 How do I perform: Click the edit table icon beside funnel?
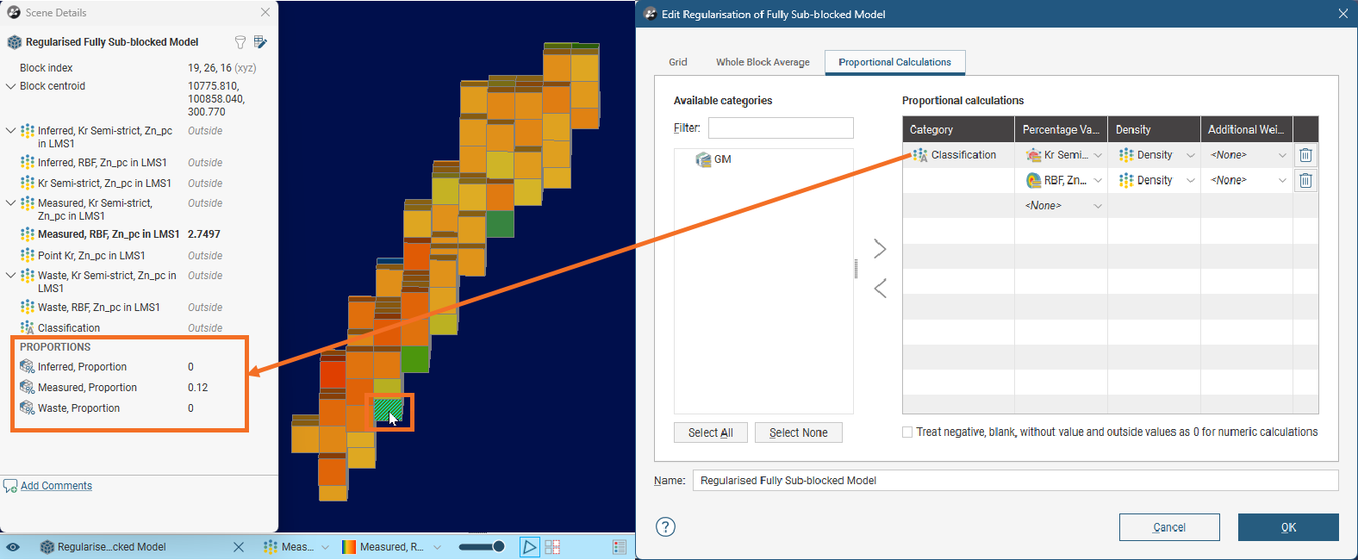[260, 42]
